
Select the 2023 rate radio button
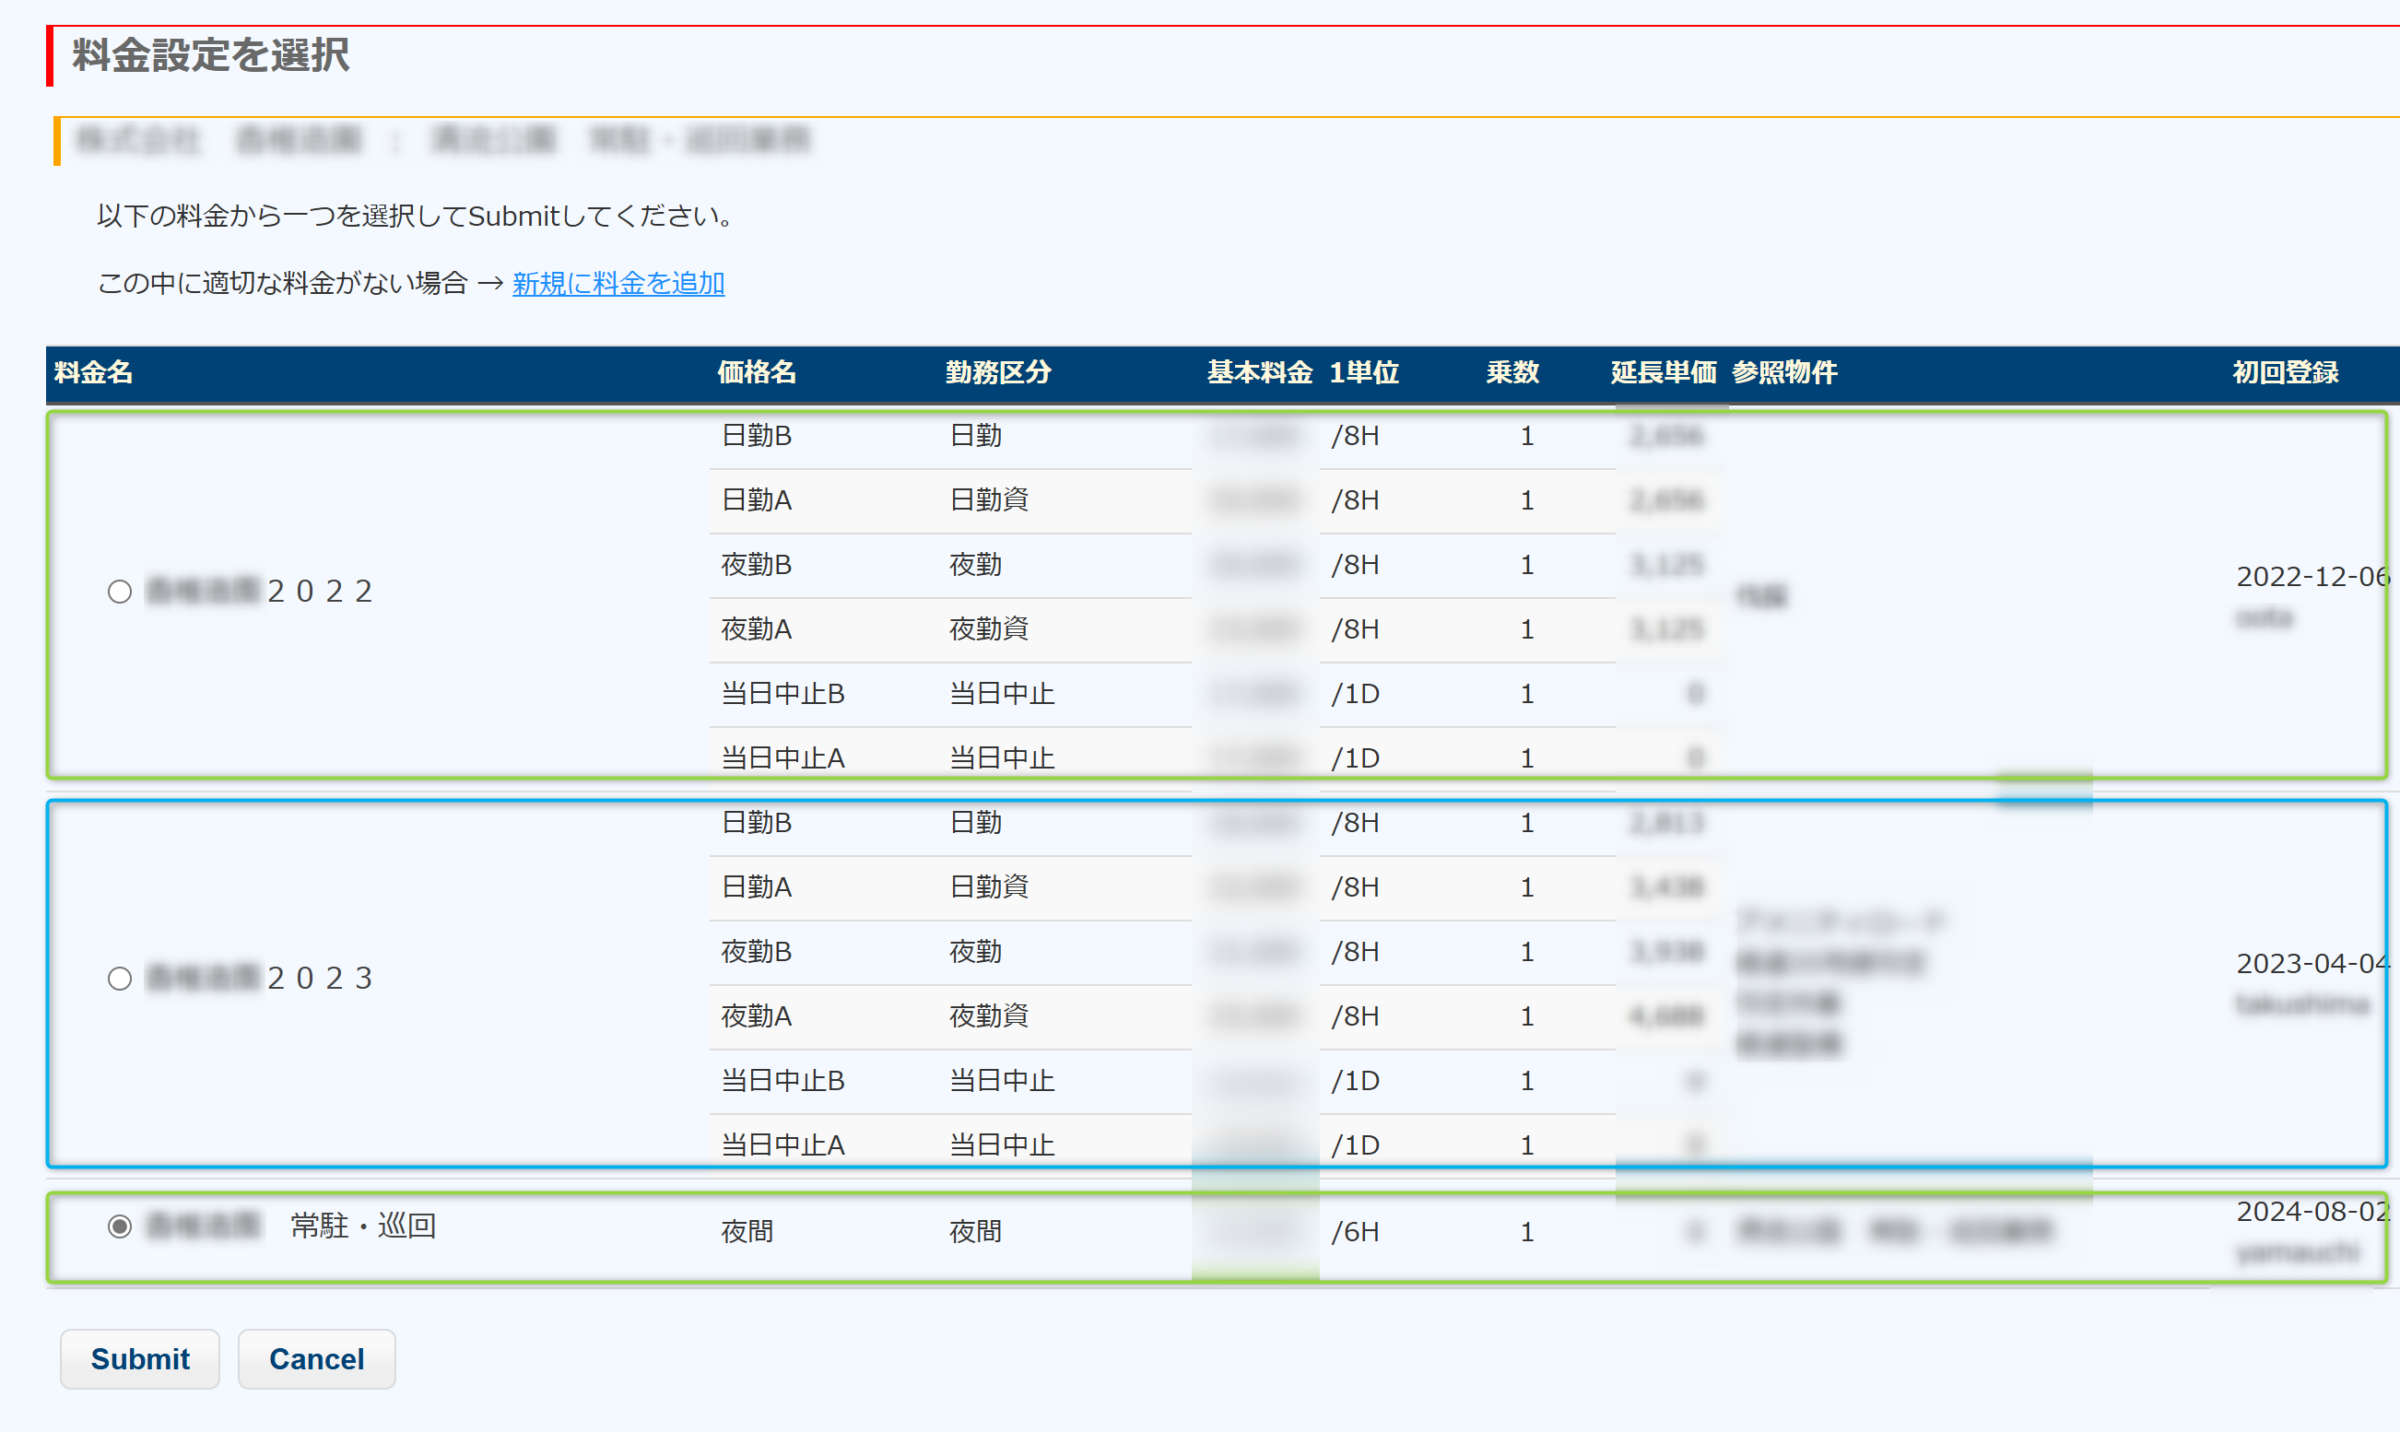pos(120,979)
